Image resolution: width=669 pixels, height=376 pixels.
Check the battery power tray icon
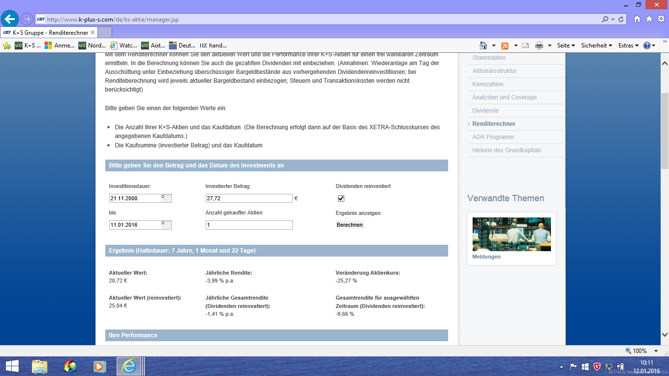tap(621, 366)
